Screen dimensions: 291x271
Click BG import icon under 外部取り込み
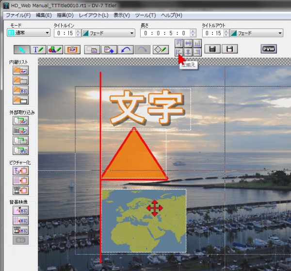point(20,151)
